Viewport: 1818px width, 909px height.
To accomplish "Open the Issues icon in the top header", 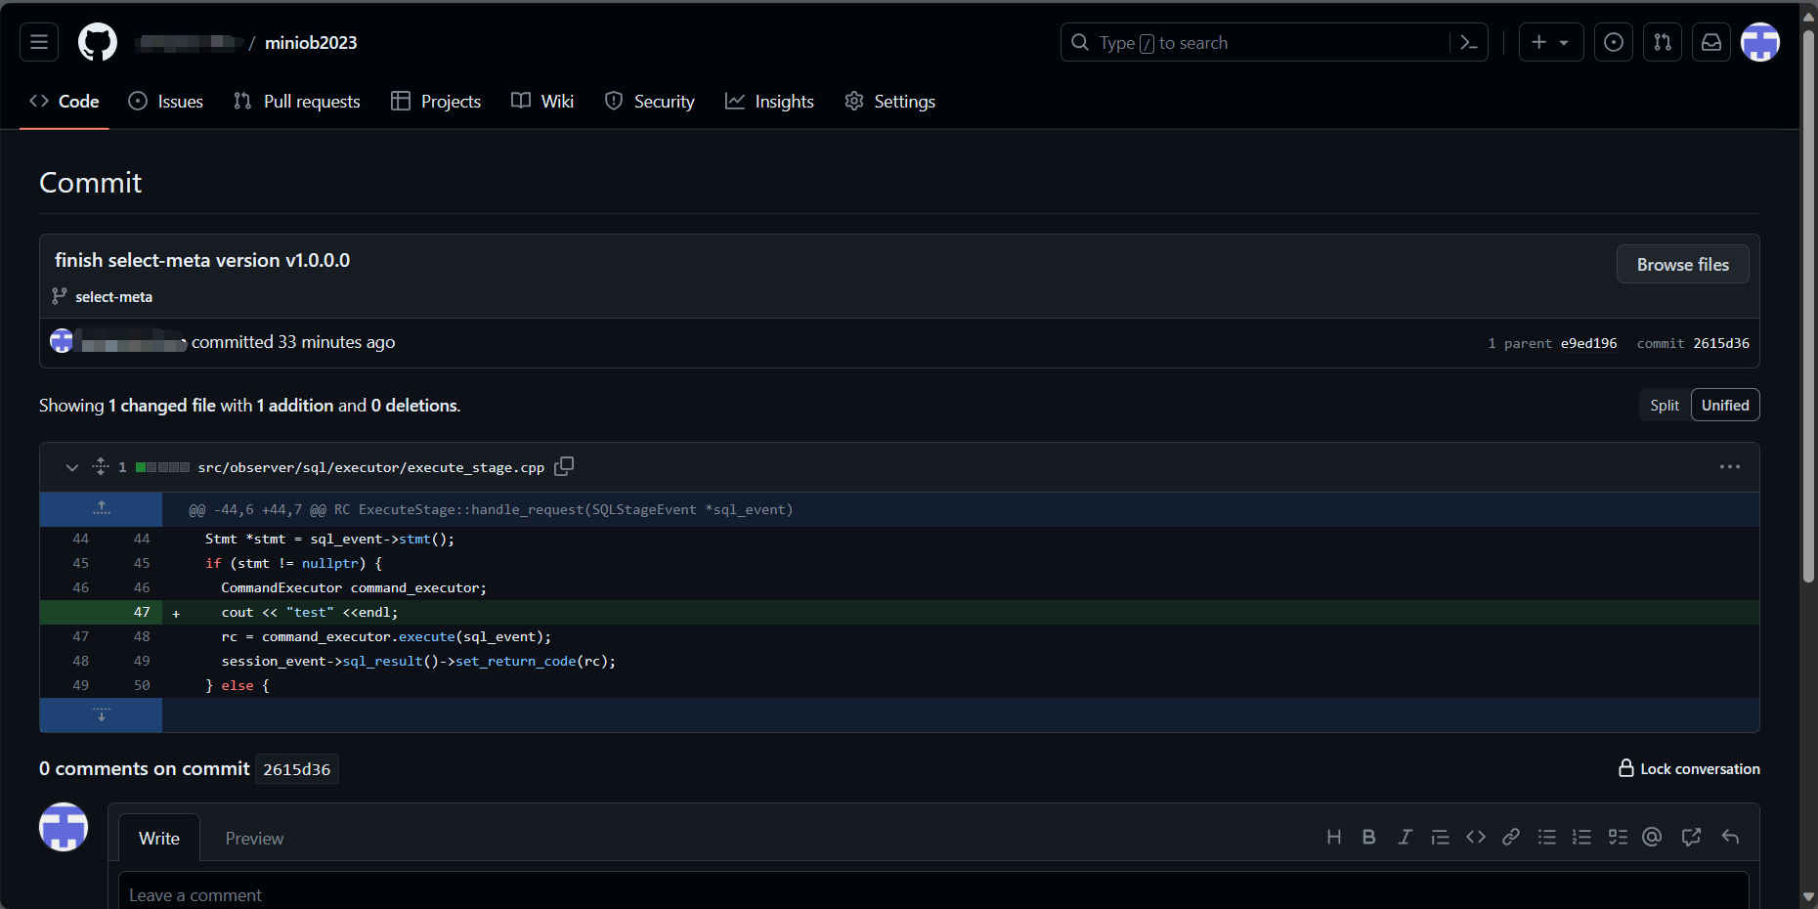I will 1614,42.
